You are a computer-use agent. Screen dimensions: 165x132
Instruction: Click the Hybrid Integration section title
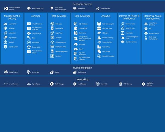coord(82,68)
